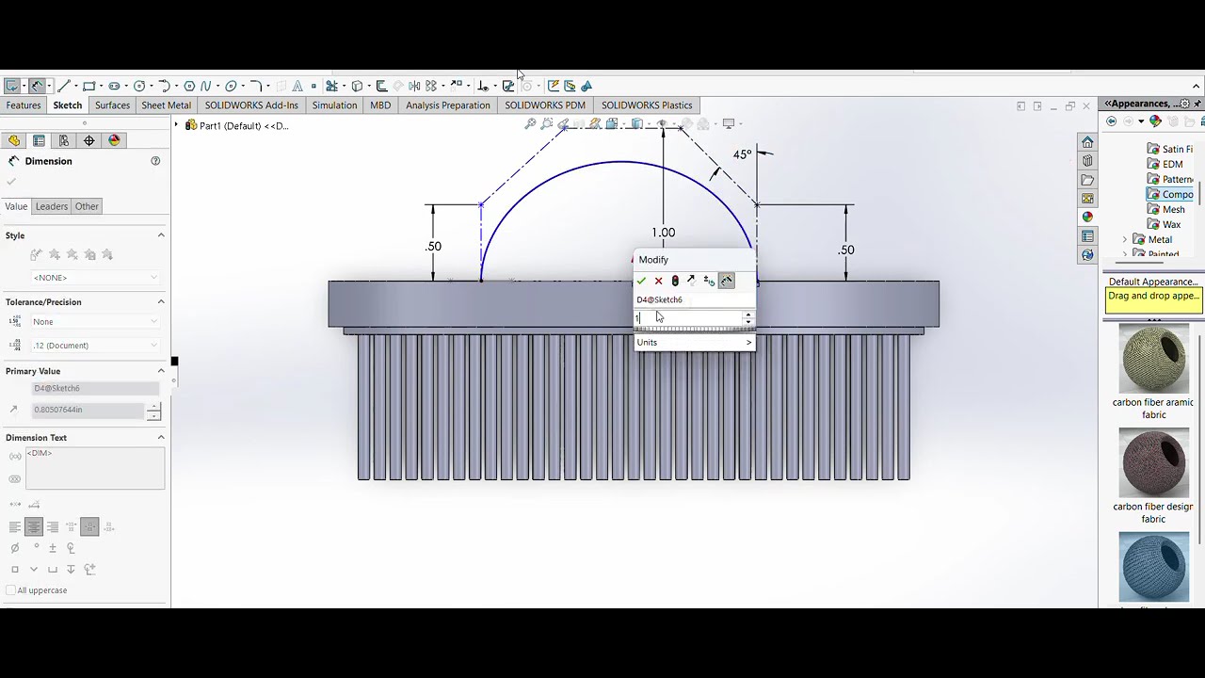Toggle right justify for dimension text
This screenshot has height=678, width=1205.
point(53,527)
